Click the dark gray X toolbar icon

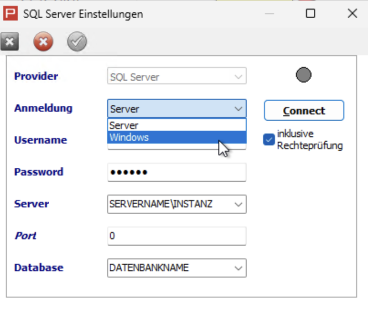point(10,42)
